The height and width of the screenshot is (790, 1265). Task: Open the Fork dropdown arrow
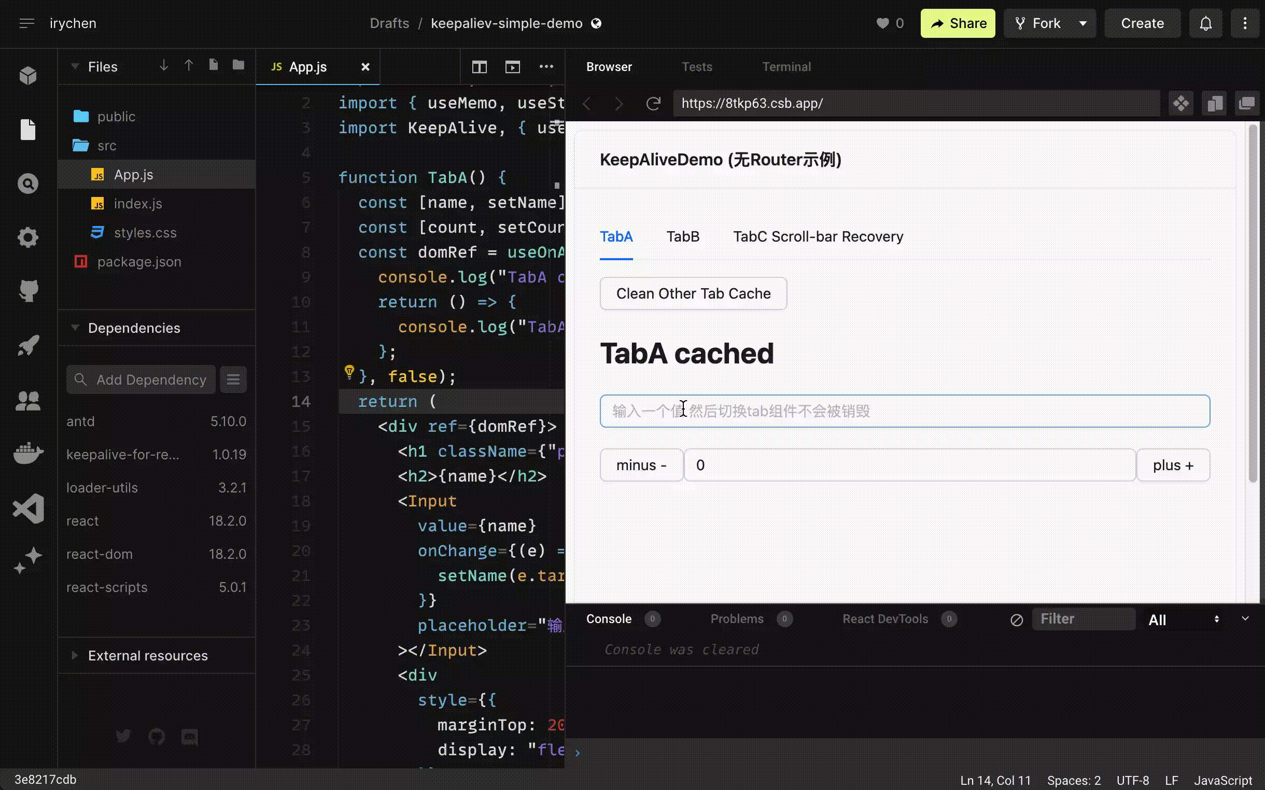point(1083,23)
